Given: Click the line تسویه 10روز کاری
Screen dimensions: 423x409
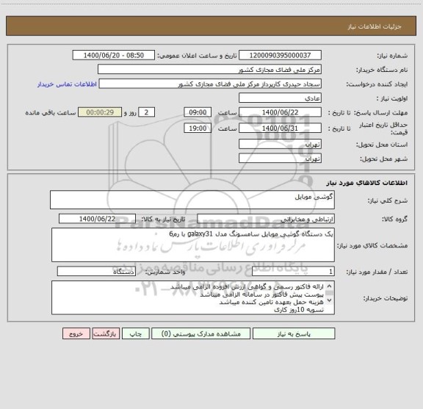Looking at the screenshot, I should click(299, 310).
